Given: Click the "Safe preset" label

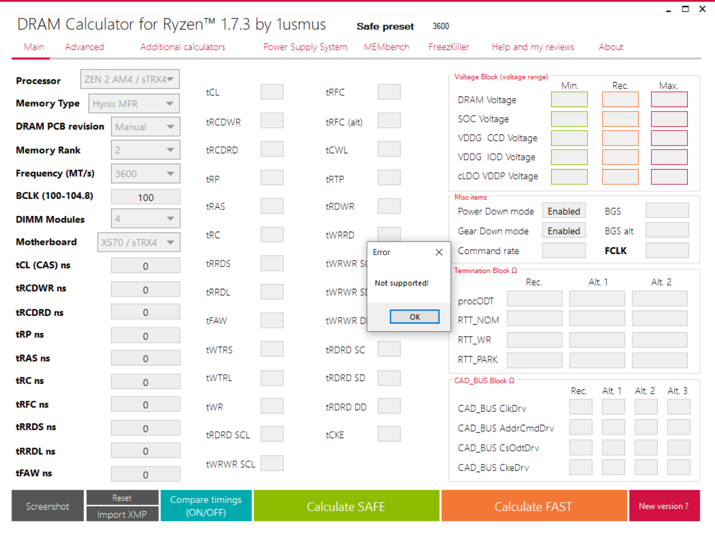Looking at the screenshot, I should point(385,26).
